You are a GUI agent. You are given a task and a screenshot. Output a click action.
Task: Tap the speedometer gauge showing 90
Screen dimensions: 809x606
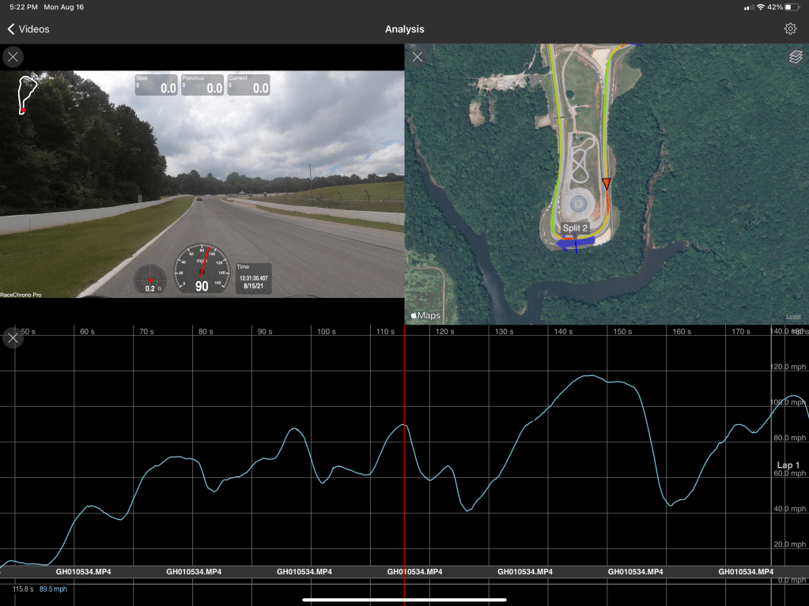[x=202, y=269]
